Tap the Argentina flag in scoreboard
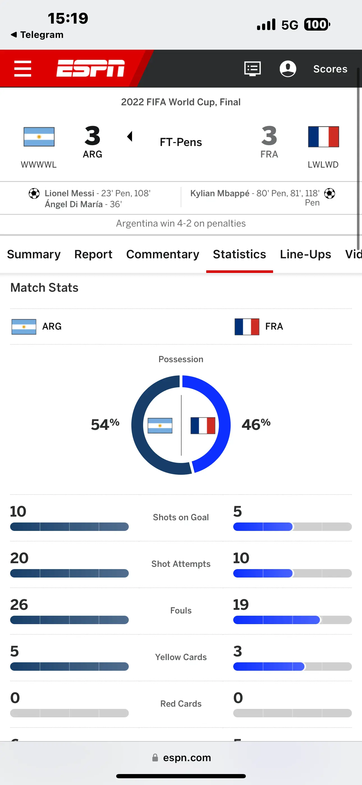Screen dimensions: 362x785 point(39,137)
